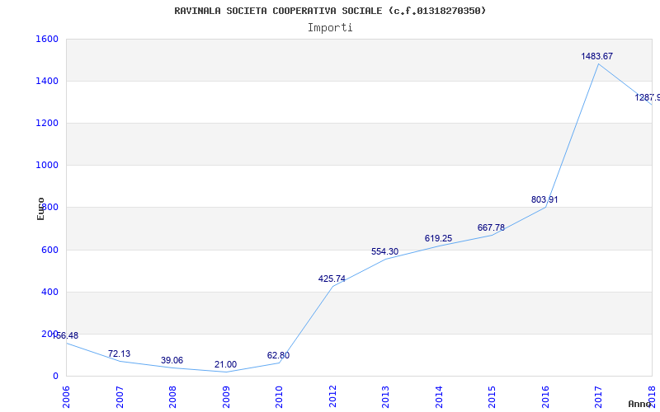Click the chart title RAVINALA SOCIETA COOPERATIVA
Image resolution: width=660 pixels, height=412 pixels.
point(330,11)
